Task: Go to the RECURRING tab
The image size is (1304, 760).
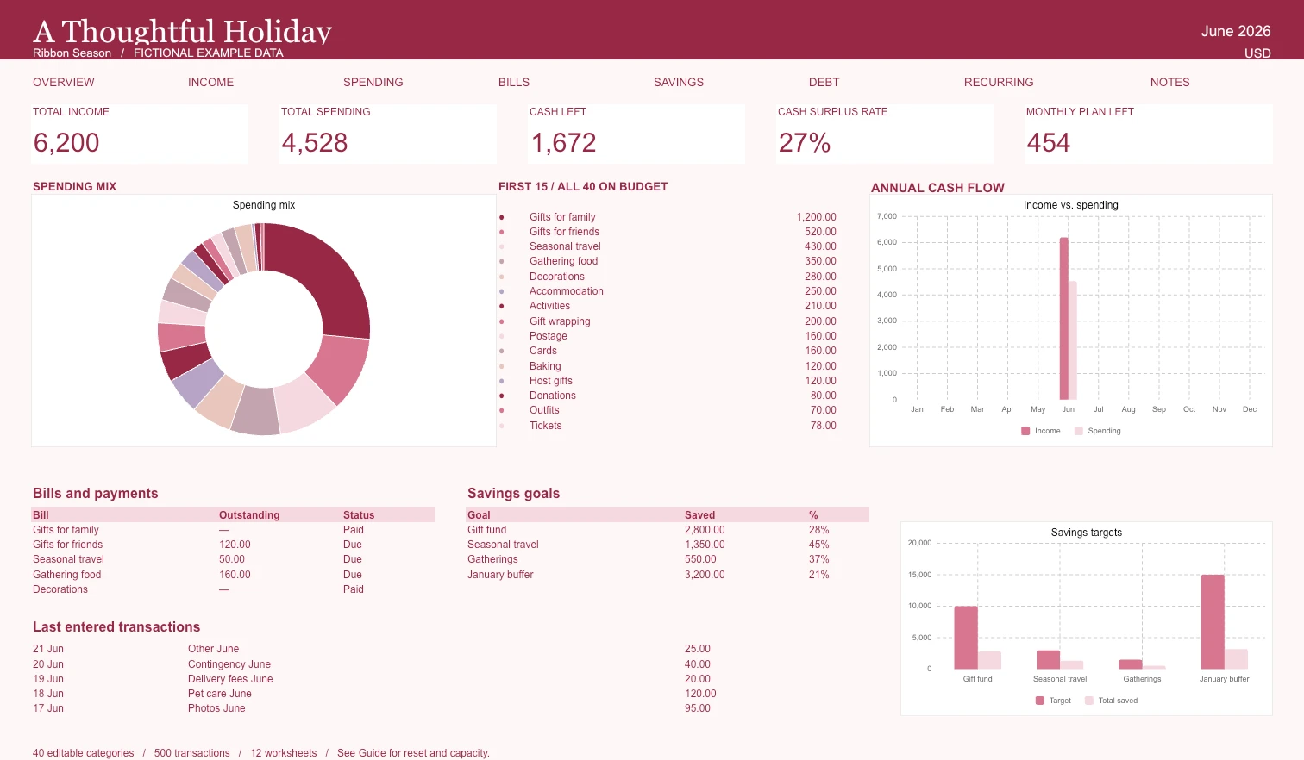Action: (x=999, y=83)
